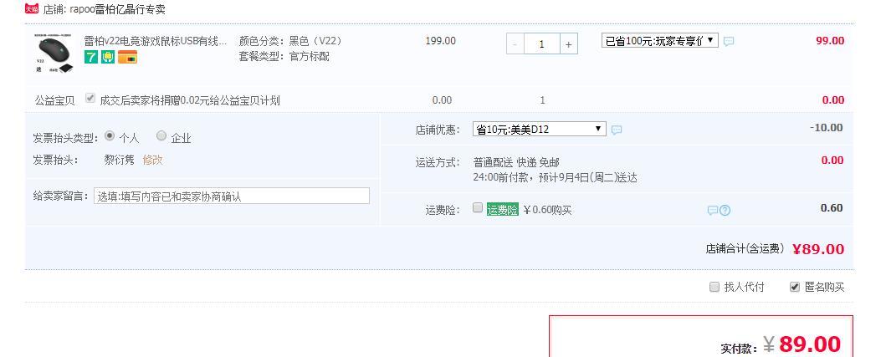Click the quantity field showing 1
Image resolution: width=886 pixels, height=357 pixels.
541,44
